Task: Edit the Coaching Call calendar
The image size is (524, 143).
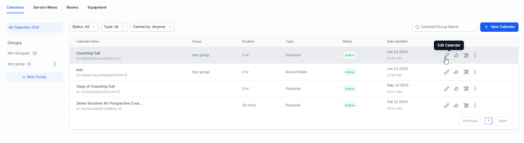Action: coord(446,56)
